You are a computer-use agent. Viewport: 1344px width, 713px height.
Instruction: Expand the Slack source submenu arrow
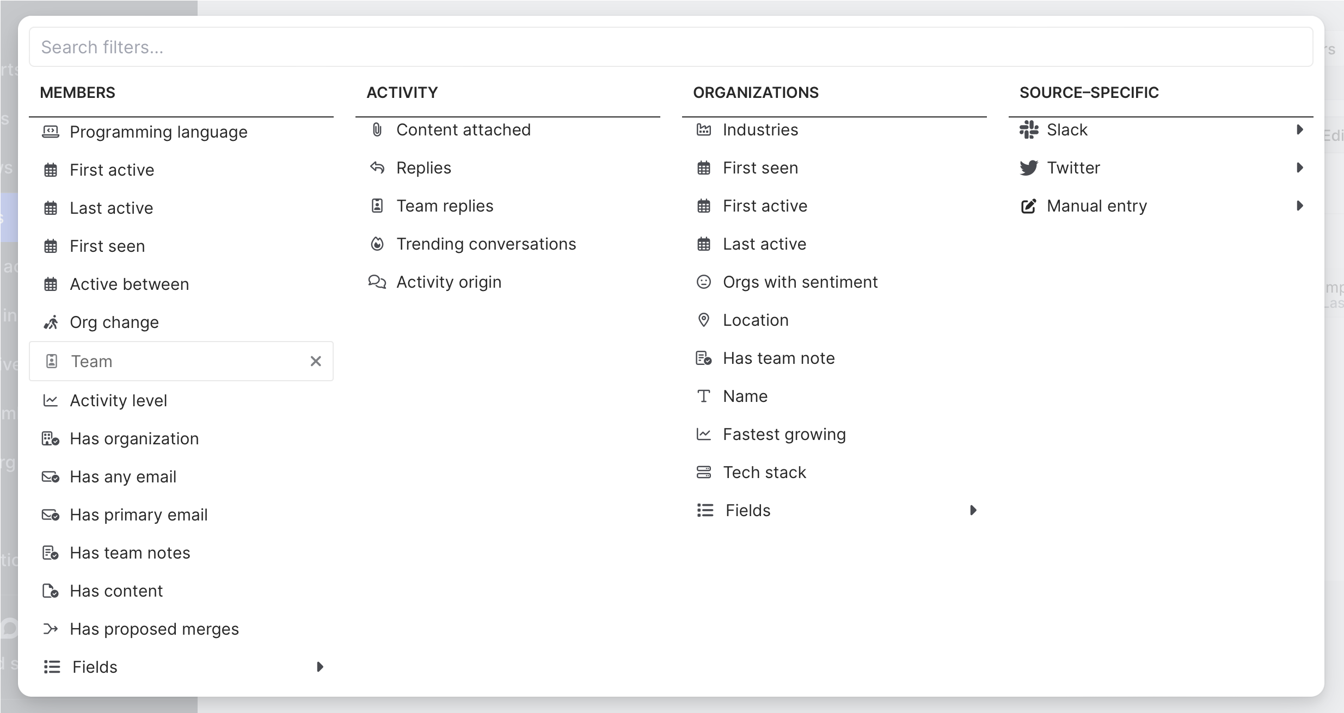pyautogui.click(x=1300, y=130)
